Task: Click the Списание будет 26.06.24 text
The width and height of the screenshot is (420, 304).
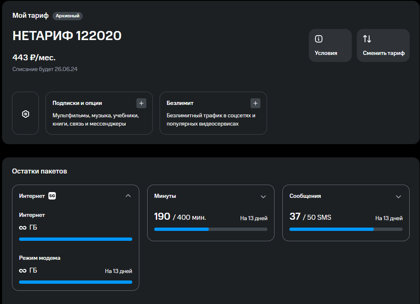Action: pos(45,69)
